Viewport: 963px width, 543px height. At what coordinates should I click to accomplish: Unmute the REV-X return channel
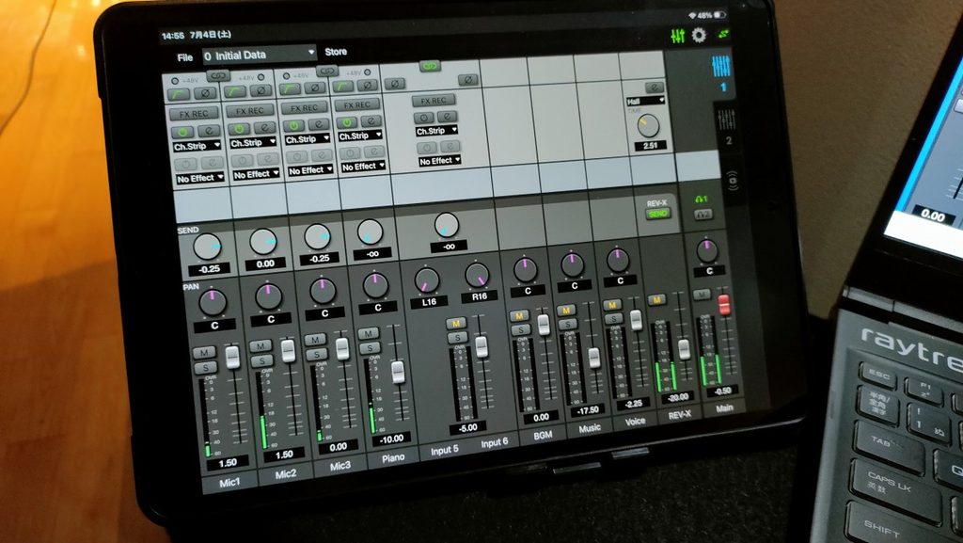click(656, 300)
